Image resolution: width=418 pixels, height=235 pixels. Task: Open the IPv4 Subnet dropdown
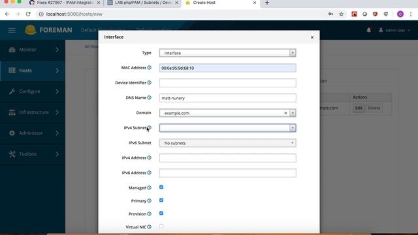(x=228, y=128)
